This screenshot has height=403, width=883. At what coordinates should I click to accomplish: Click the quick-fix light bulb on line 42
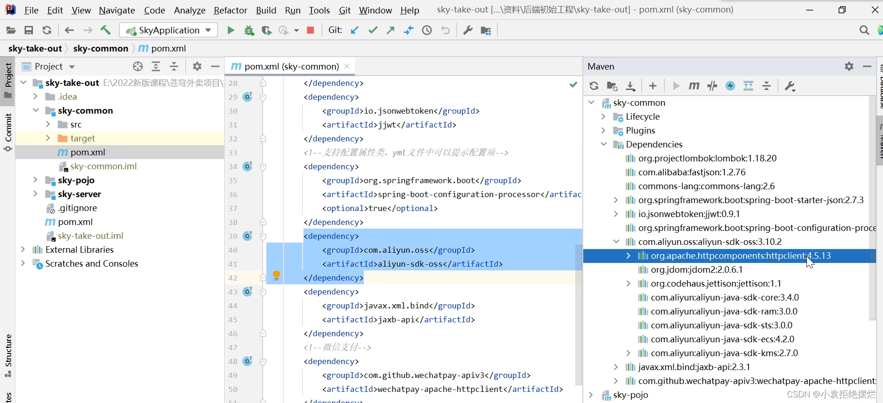coord(277,275)
